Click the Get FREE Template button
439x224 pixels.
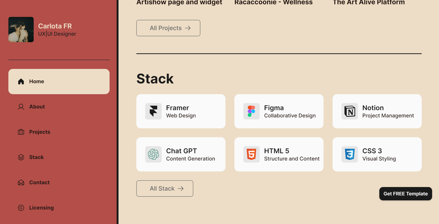click(x=405, y=194)
